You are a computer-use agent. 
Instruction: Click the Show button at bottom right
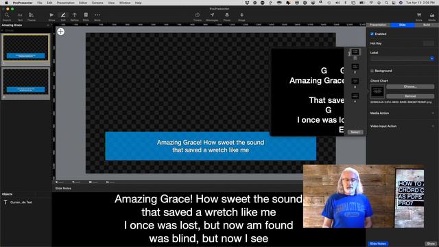point(431,244)
